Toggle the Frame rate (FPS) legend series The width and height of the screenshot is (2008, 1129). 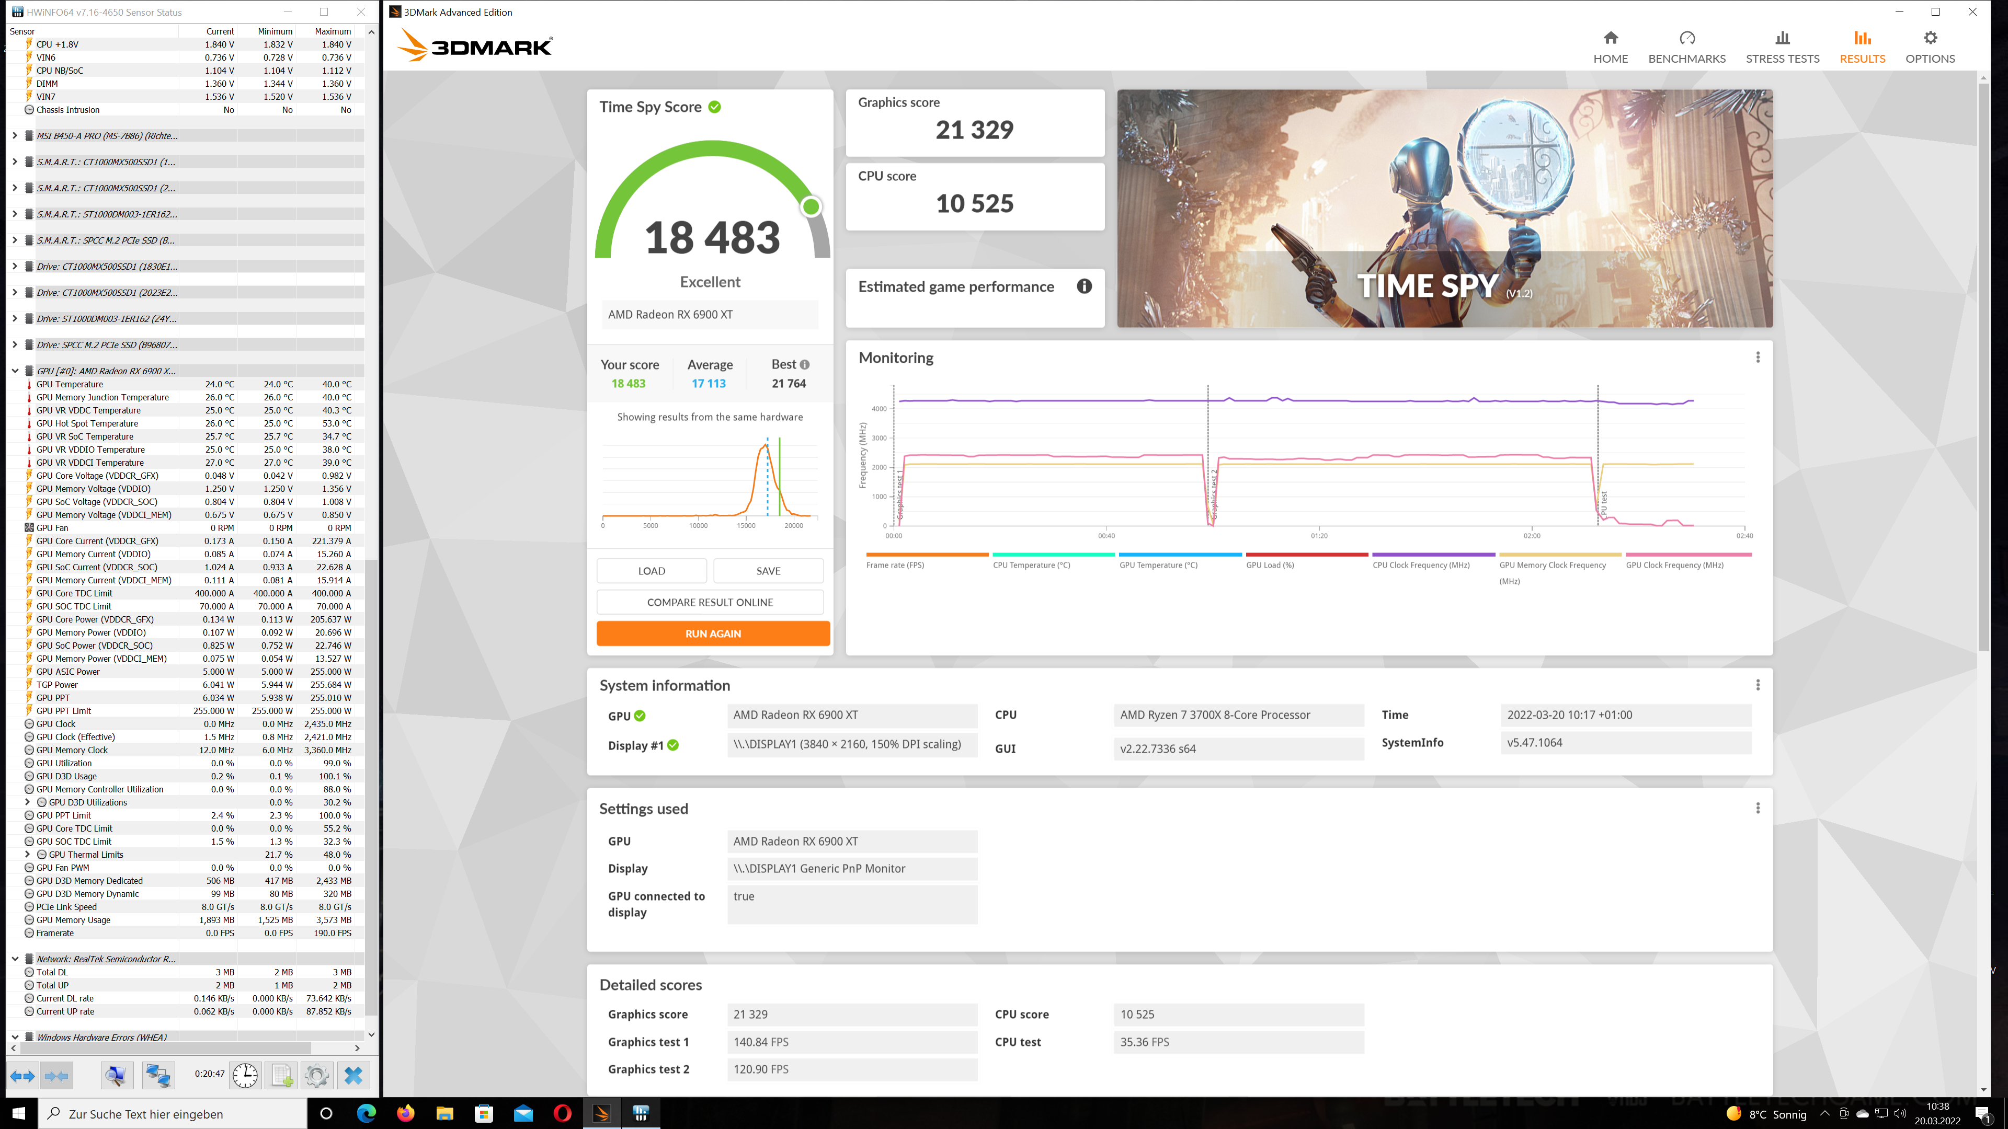[x=895, y=565]
